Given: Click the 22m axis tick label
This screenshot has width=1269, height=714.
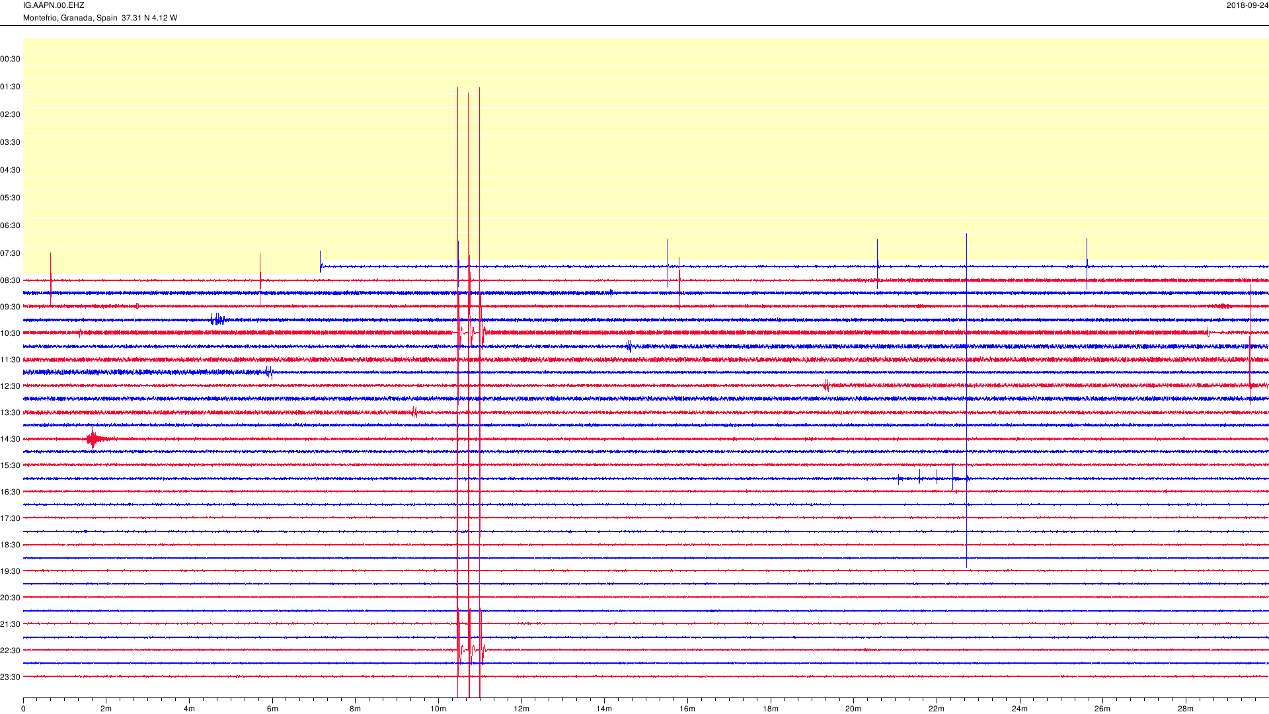Looking at the screenshot, I should coord(937,709).
